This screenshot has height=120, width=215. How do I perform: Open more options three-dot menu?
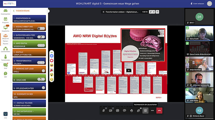pos(152,110)
